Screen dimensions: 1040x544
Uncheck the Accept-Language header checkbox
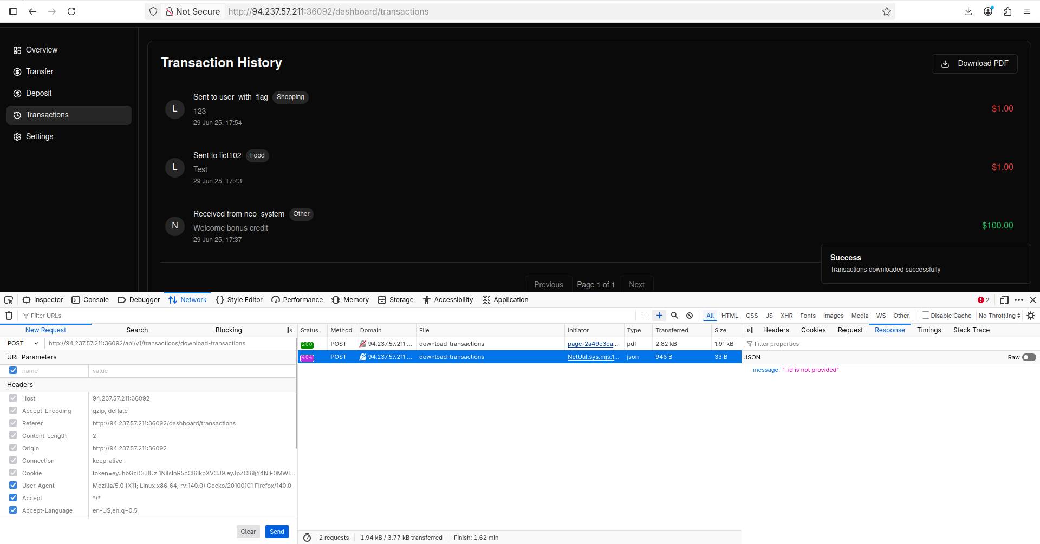[13, 510]
